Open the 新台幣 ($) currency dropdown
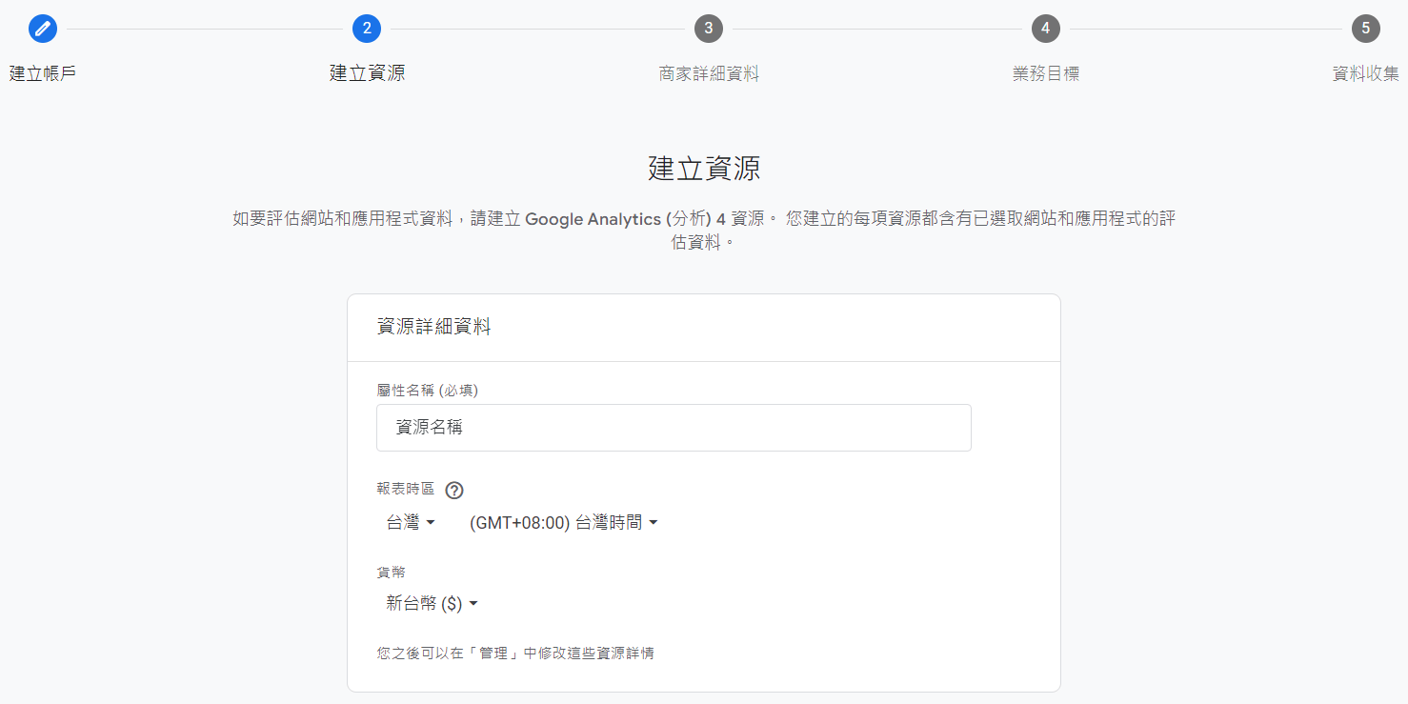The height and width of the screenshot is (704, 1408). click(432, 604)
